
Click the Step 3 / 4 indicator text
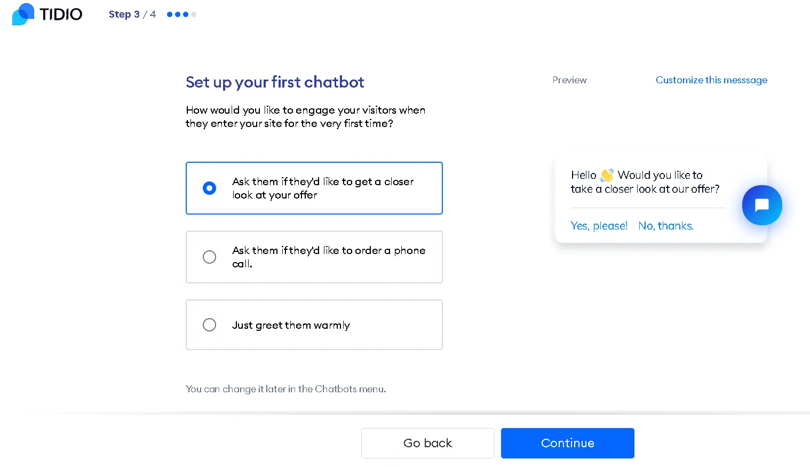[x=132, y=14]
